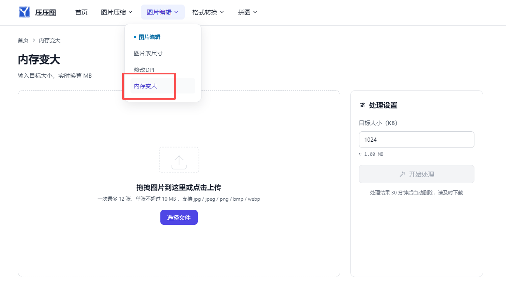Open the 首页 nav item

click(81, 12)
